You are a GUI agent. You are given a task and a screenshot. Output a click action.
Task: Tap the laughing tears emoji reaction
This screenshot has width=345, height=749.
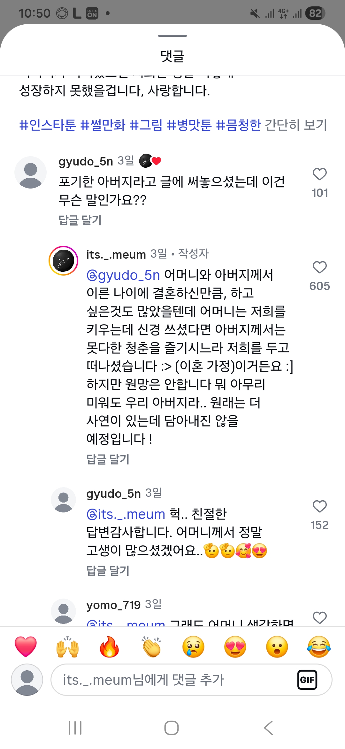coord(319,647)
